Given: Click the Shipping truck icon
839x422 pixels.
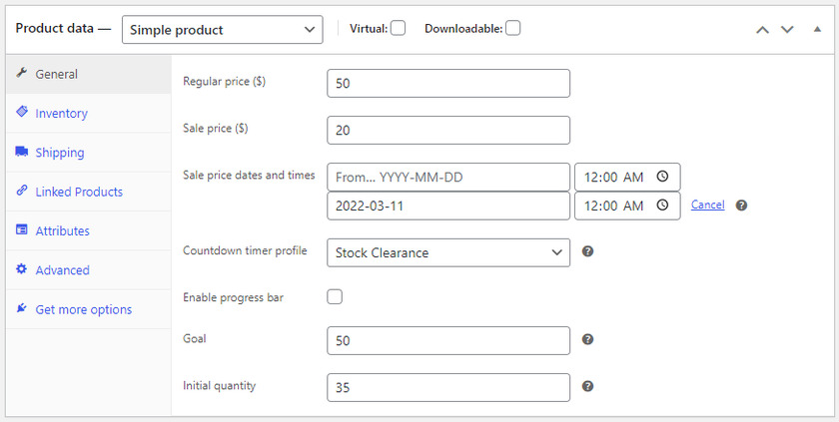Looking at the screenshot, I should point(21,152).
